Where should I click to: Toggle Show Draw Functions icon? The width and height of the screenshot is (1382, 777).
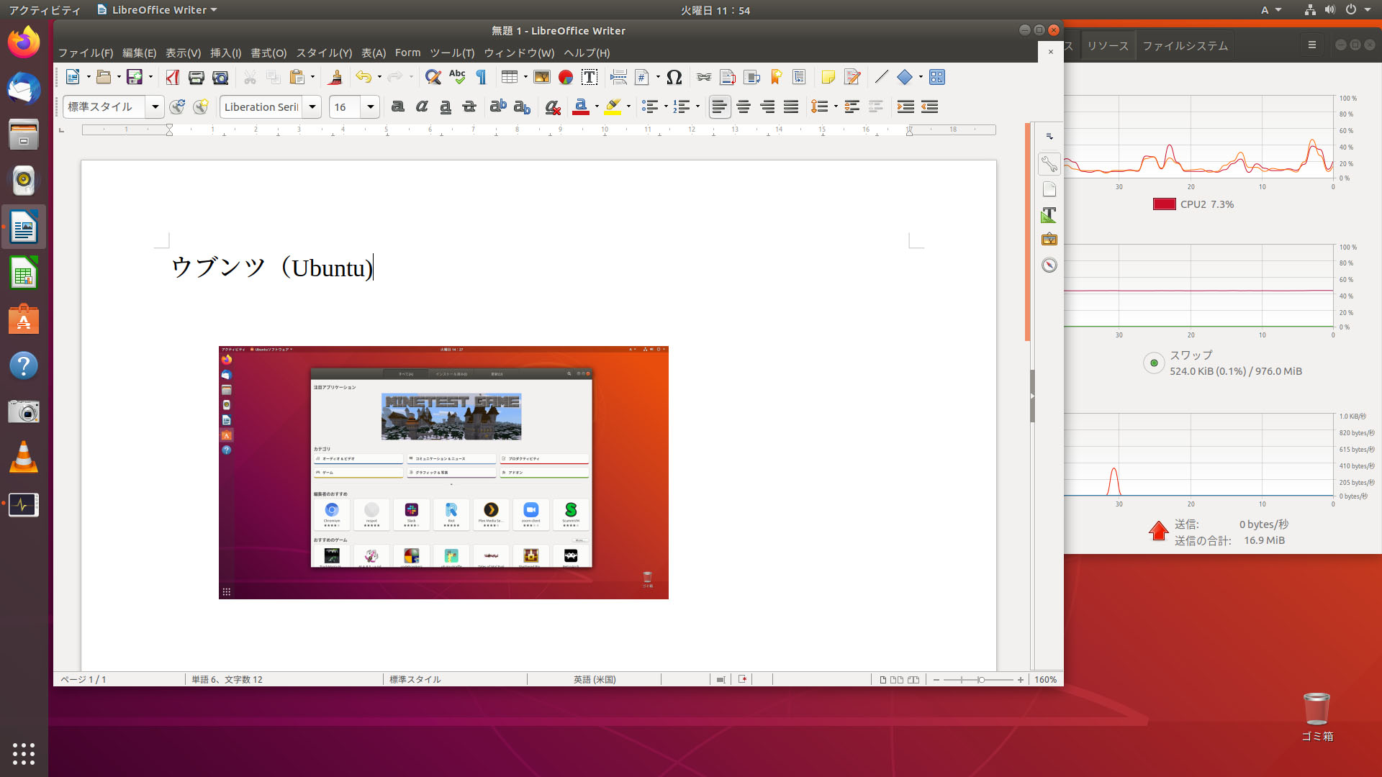point(936,77)
